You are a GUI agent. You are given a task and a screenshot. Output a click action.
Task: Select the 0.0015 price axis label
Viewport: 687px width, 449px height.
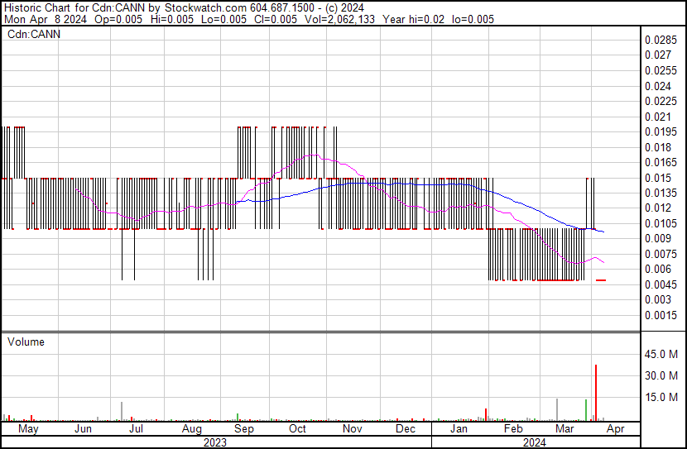point(661,316)
